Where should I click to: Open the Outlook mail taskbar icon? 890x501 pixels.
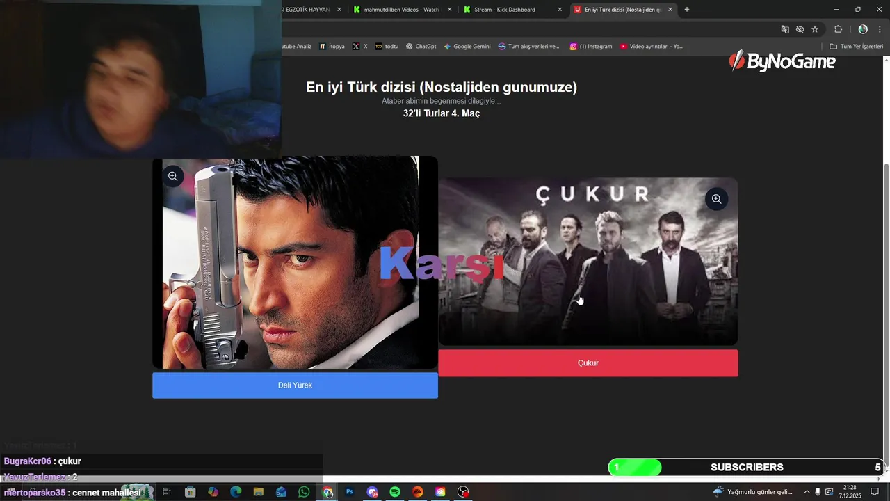(x=281, y=492)
